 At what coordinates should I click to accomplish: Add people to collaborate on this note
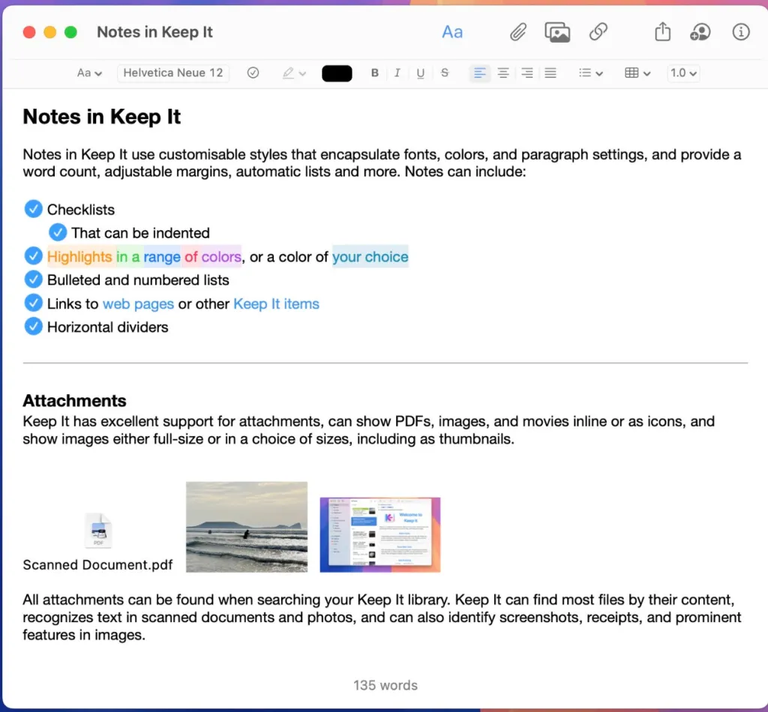pyautogui.click(x=700, y=32)
